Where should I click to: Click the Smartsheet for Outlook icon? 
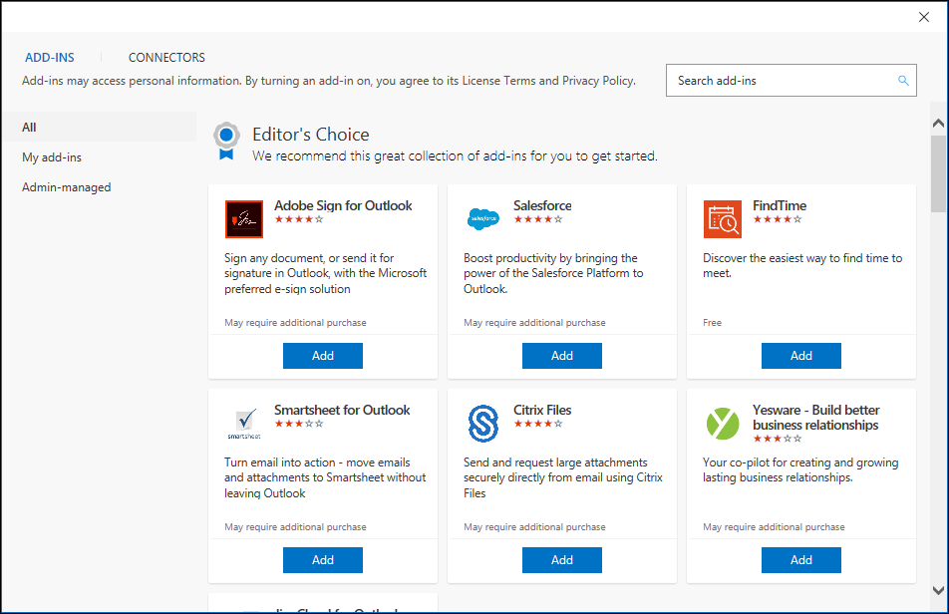click(244, 424)
